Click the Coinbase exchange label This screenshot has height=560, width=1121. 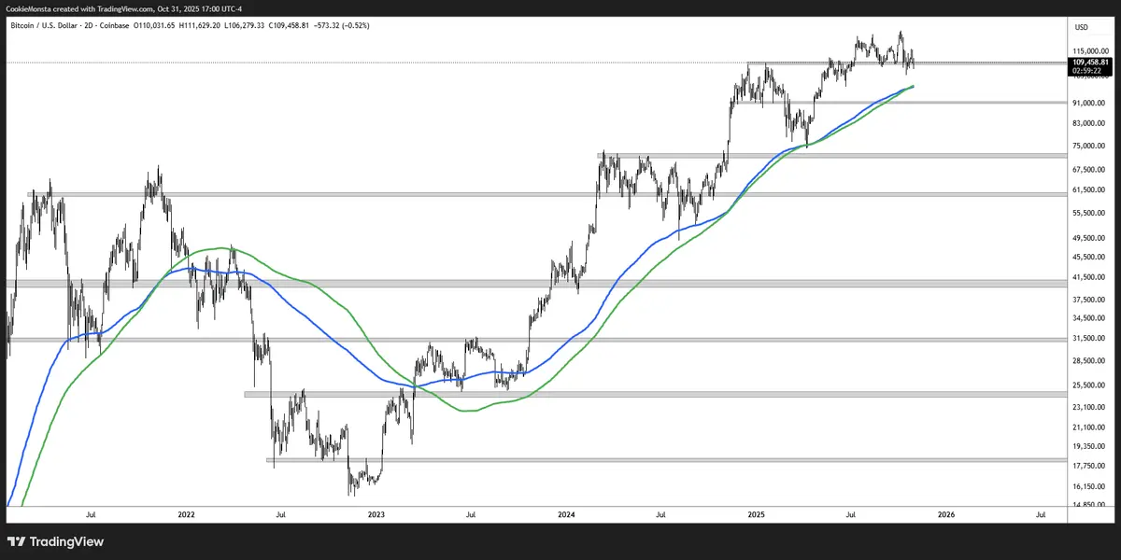(x=114, y=25)
